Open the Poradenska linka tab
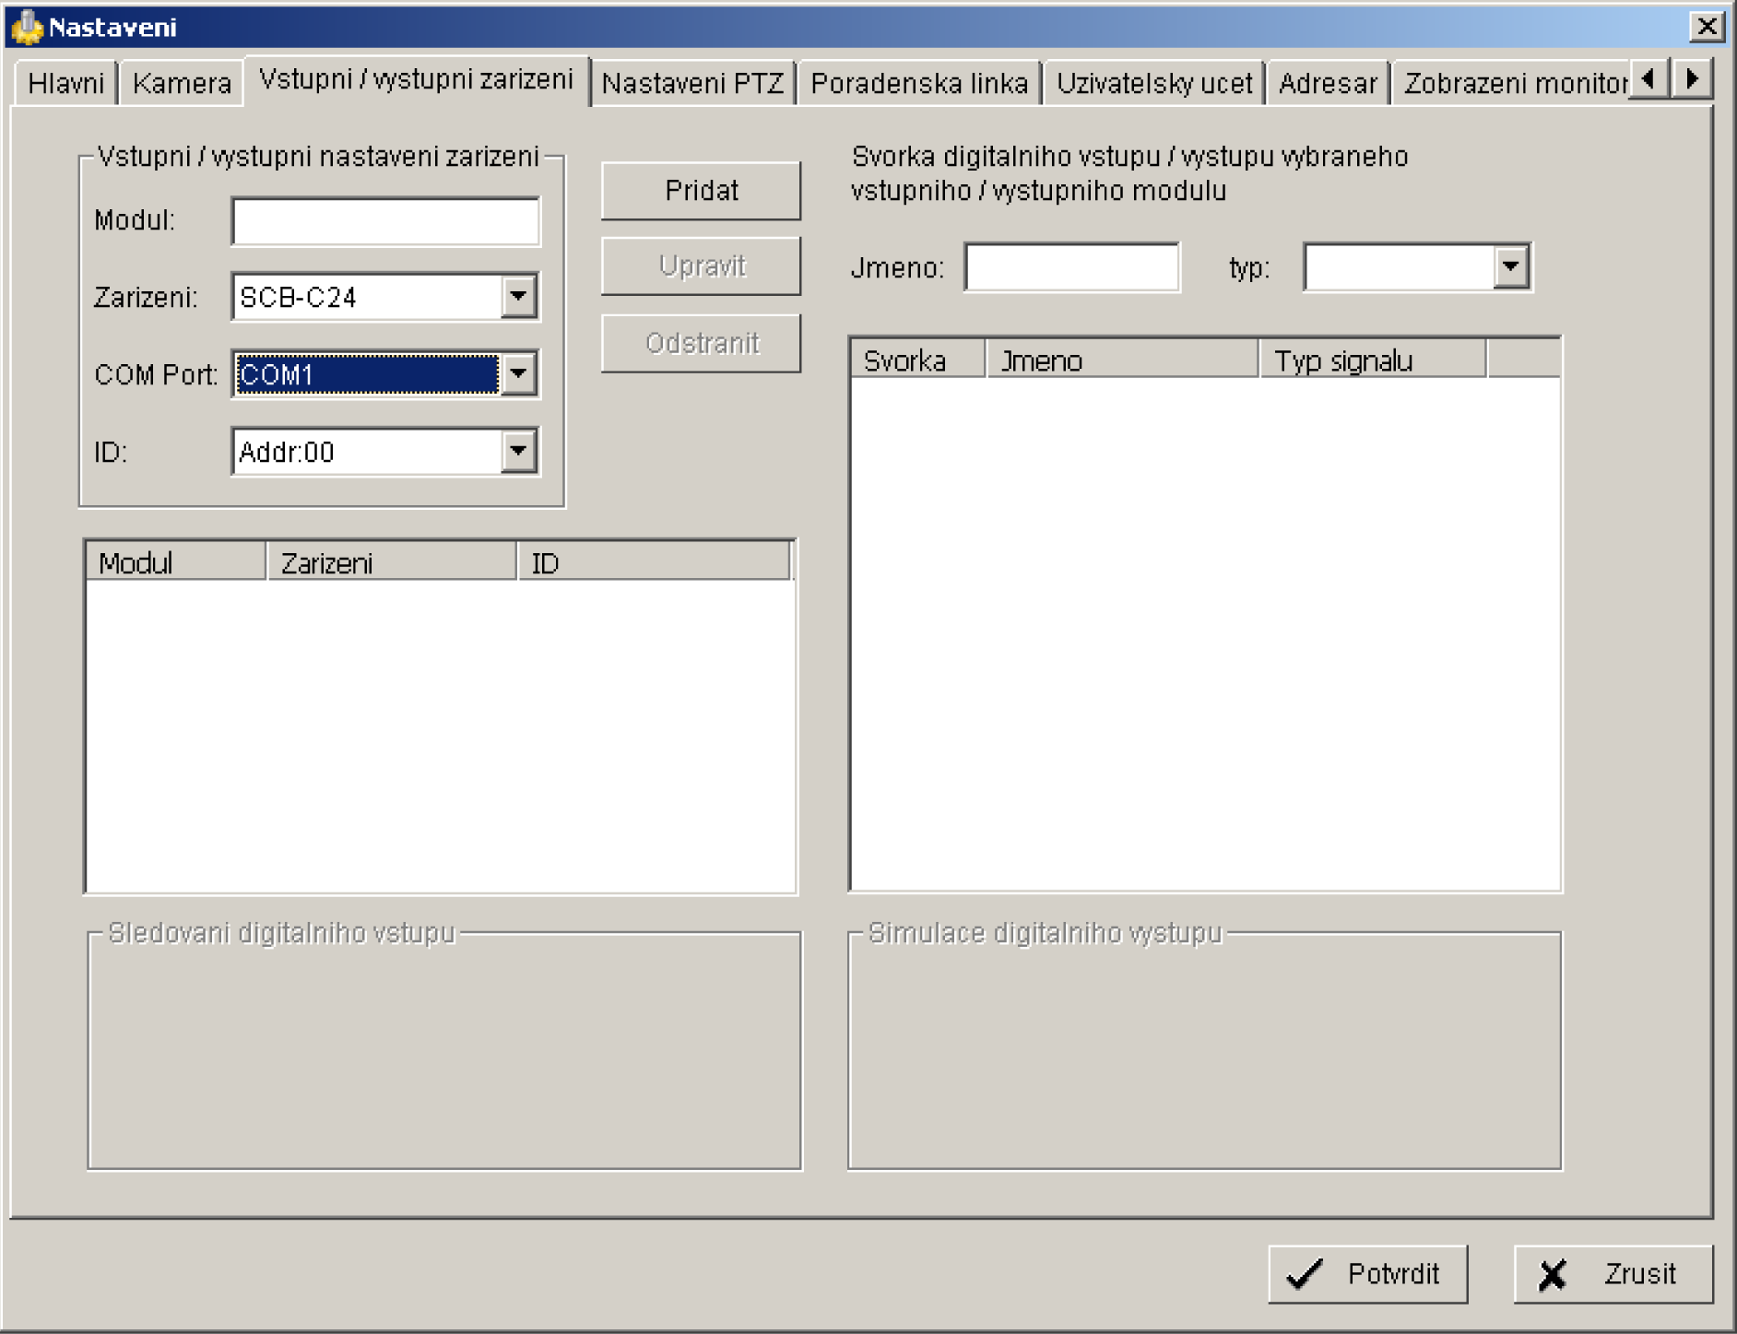1737x1334 pixels. 919,83
